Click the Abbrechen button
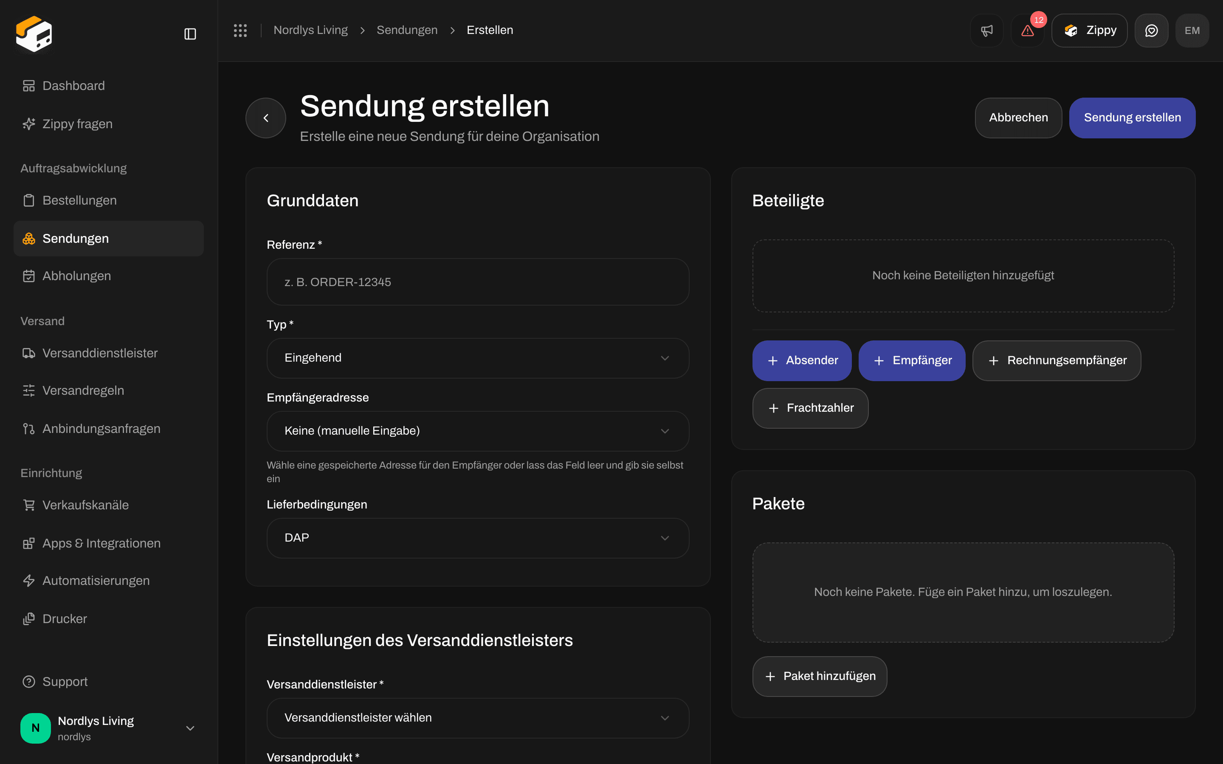This screenshot has height=764, width=1223. click(x=1018, y=118)
